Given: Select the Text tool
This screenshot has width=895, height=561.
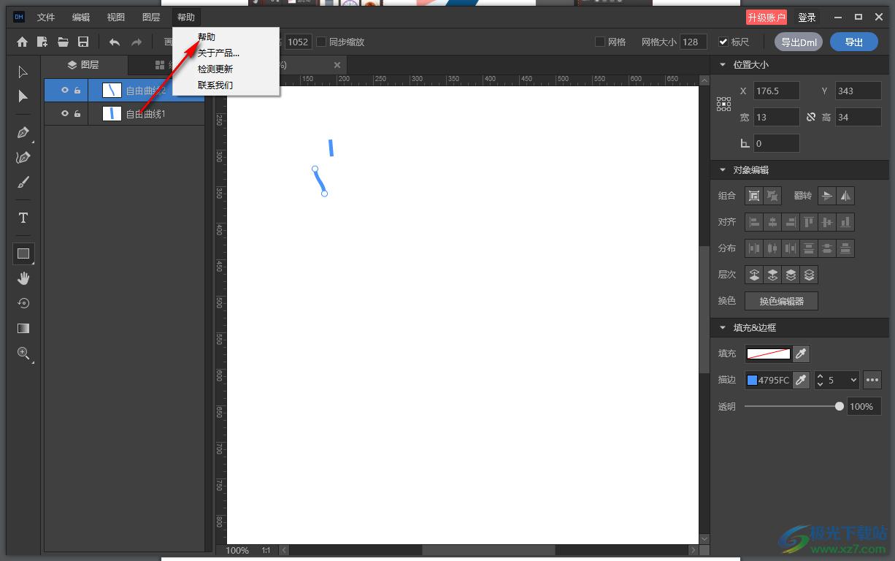Looking at the screenshot, I should point(23,218).
